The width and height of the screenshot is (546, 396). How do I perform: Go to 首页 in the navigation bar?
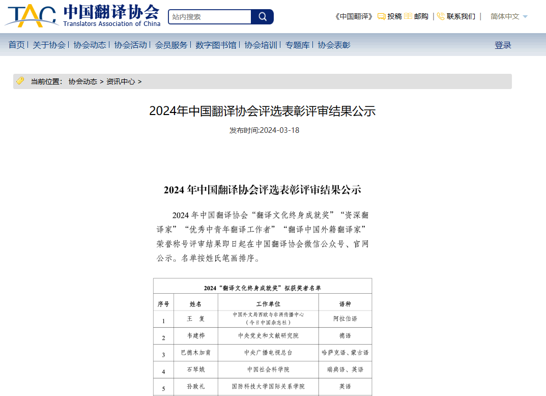click(17, 45)
